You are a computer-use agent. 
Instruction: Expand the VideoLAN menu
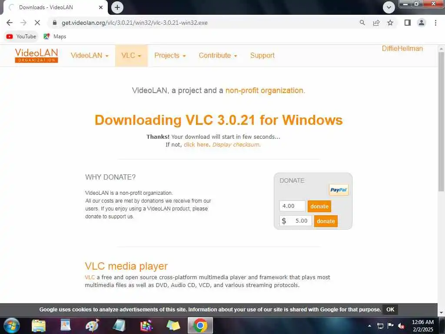(x=90, y=55)
